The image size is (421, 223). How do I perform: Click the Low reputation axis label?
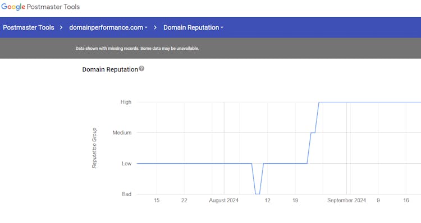pyautogui.click(x=126, y=163)
